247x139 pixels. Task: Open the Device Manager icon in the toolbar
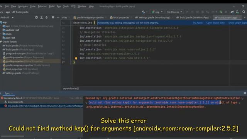pyautogui.click(x=237, y=12)
